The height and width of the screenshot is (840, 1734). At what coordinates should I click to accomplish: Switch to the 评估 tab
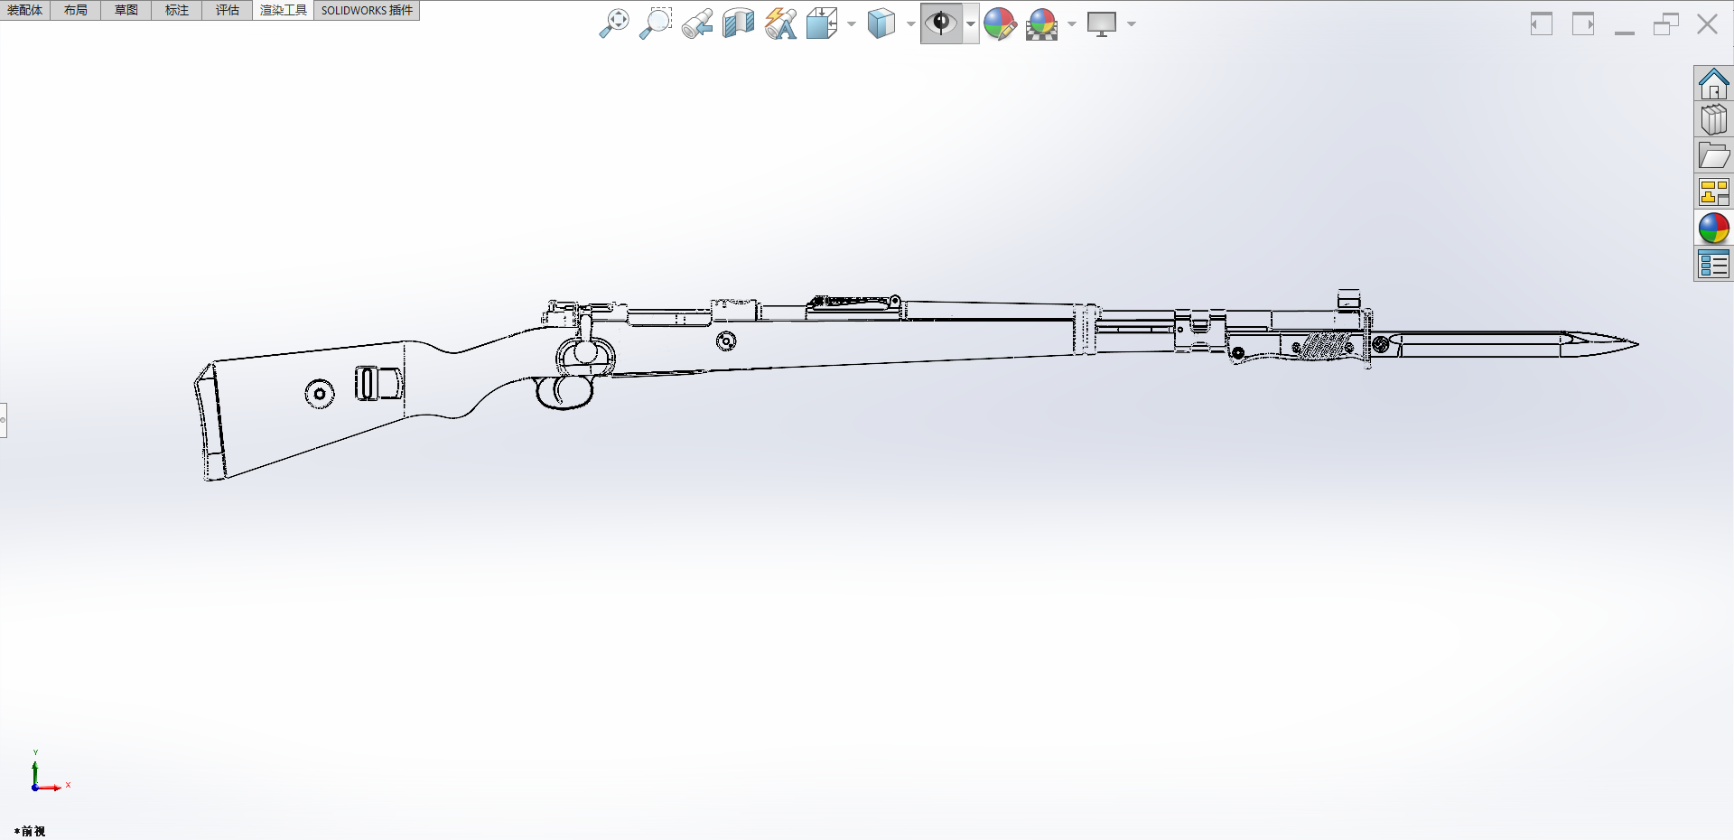(x=228, y=10)
